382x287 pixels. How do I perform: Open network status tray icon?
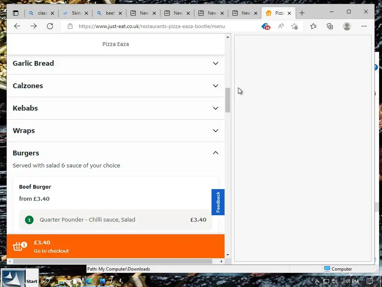pos(326,281)
